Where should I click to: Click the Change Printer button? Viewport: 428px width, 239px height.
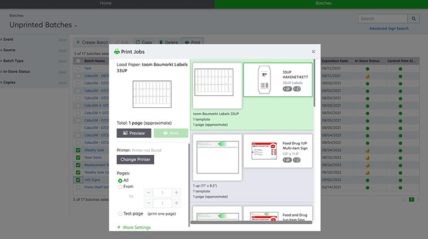136,160
